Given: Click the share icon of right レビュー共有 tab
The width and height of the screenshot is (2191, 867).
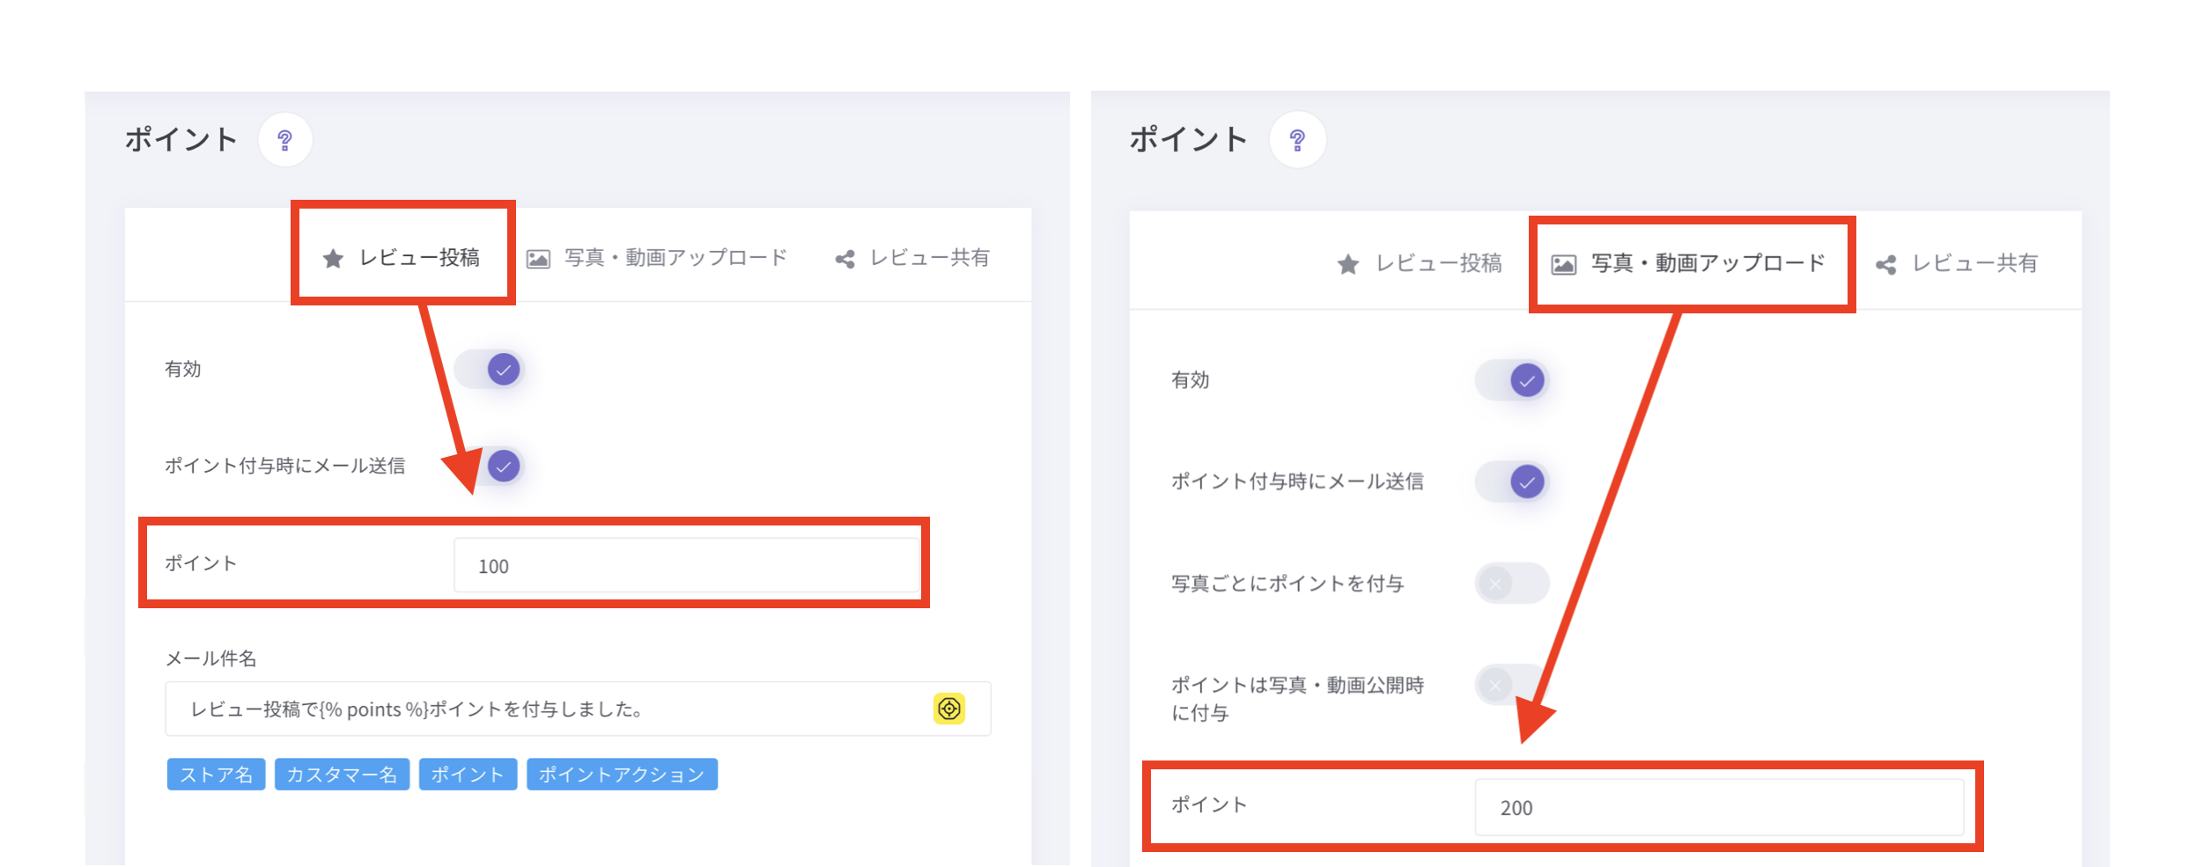Looking at the screenshot, I should [x=1885, y=264].
